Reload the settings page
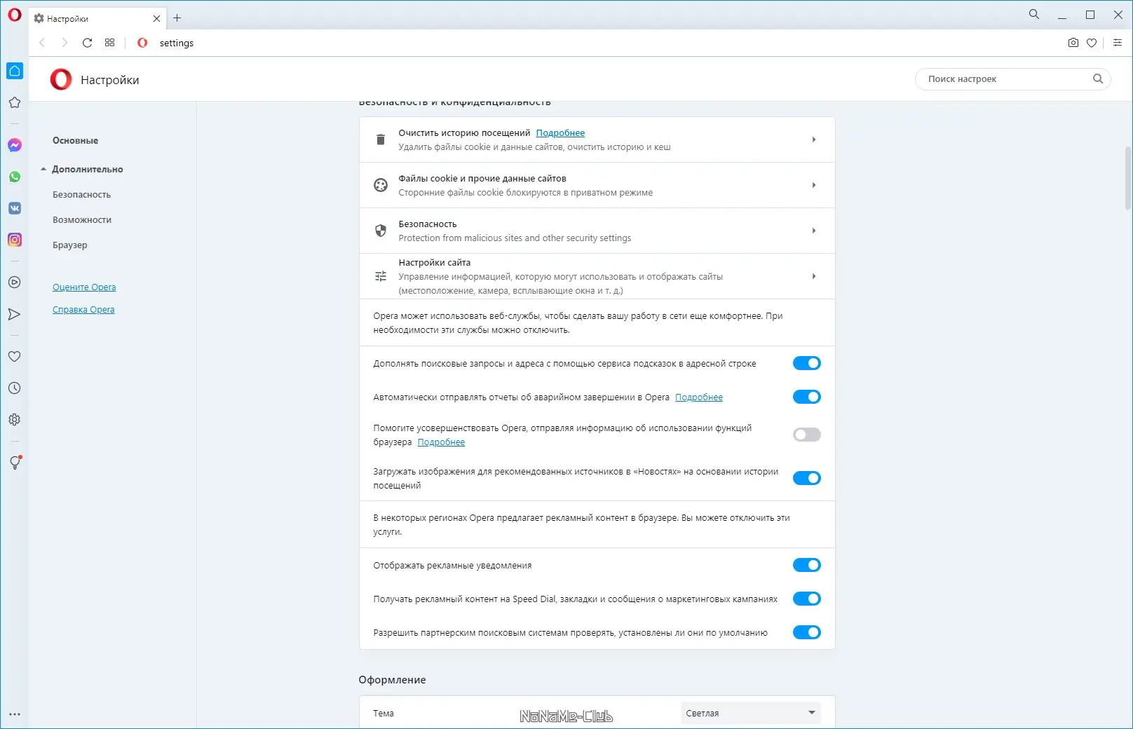Image resolution: width=1133 pixels, height=729 pixels. 87,43
